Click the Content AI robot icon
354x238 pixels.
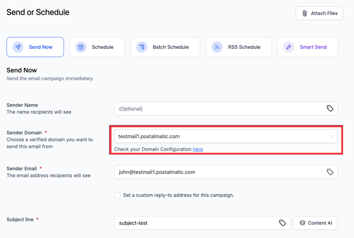(302, 223)
